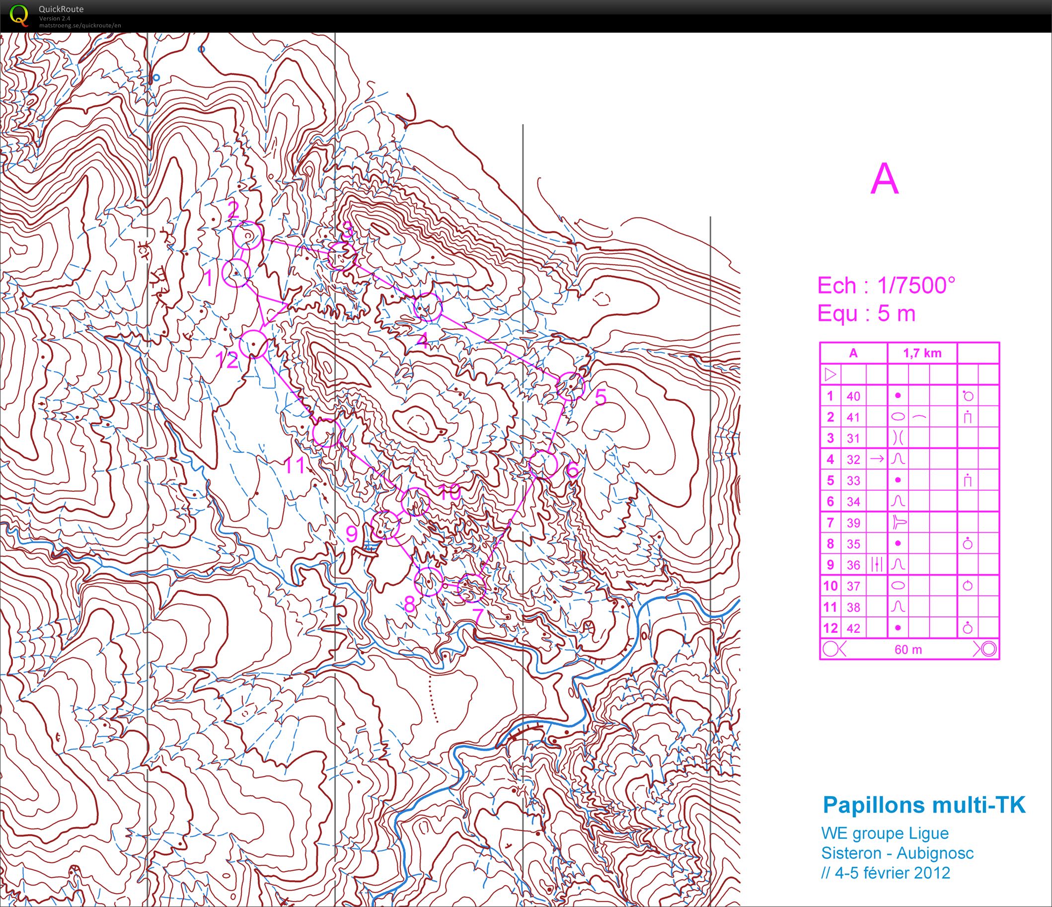
Task: Click control code 34 in the table
Action: tap(853, 502)
